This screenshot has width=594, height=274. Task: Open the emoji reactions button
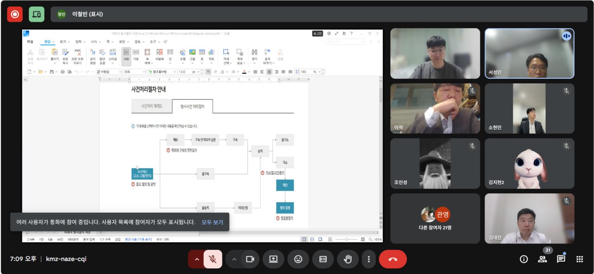point(298,259)
